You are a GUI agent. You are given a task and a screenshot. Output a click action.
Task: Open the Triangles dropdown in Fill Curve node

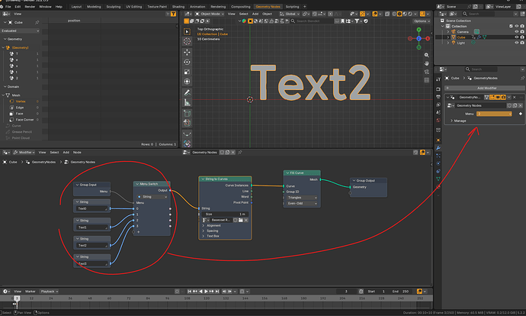(x=302, y=198)
